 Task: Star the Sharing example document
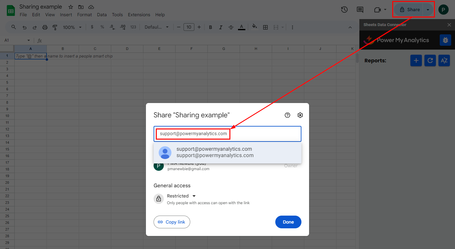pos(71,7)
